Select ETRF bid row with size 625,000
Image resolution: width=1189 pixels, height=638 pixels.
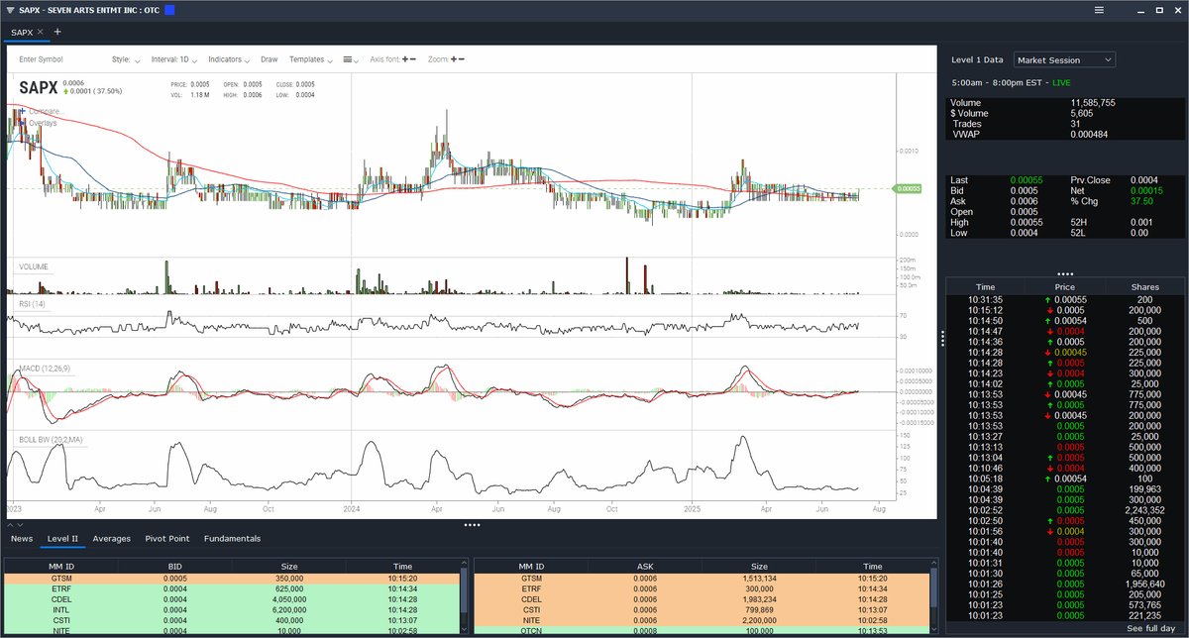(233, 587)
